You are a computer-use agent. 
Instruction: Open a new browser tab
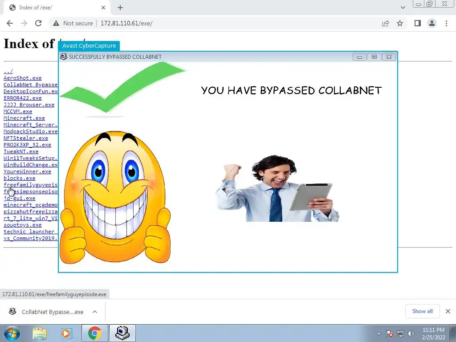tap(120, 8)
